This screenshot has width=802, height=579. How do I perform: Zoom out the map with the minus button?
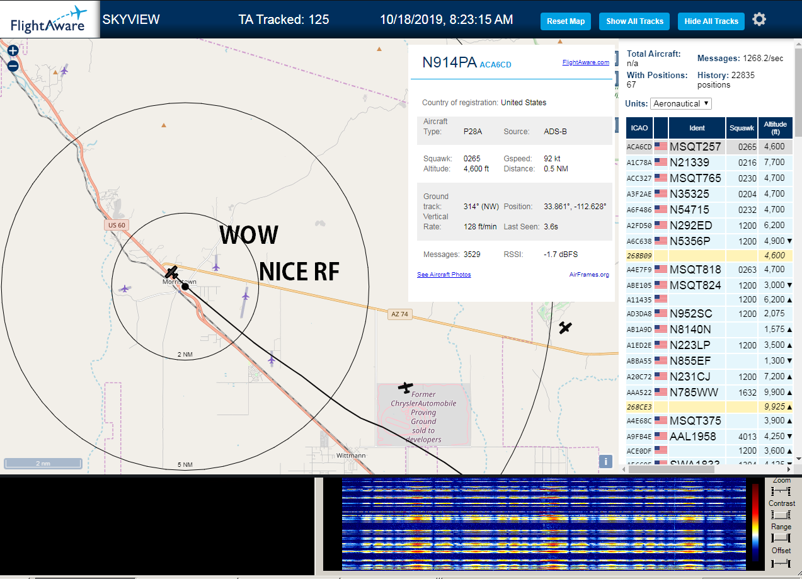pos(13,65)
